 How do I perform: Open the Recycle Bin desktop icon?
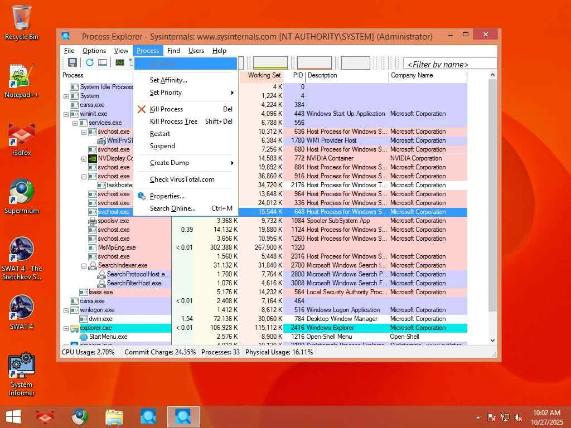click(22, 22)
